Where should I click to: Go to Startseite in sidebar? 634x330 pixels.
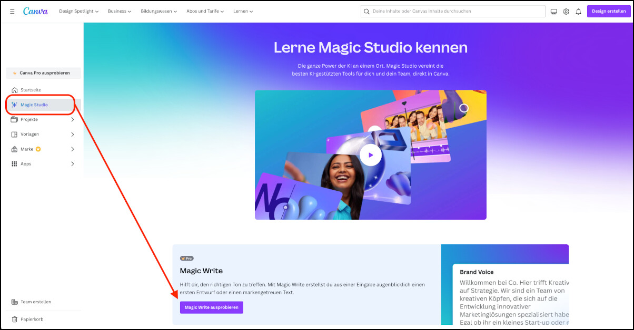[x=42, y=90]
